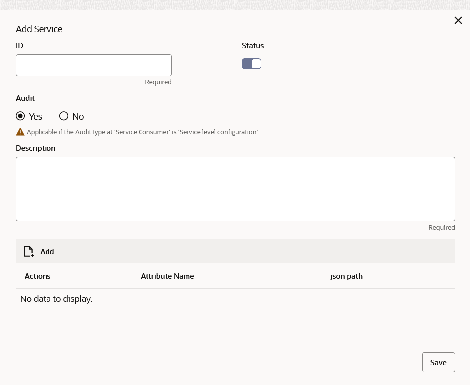
Task: Focus the ID input field
Action: click(94, 65)
